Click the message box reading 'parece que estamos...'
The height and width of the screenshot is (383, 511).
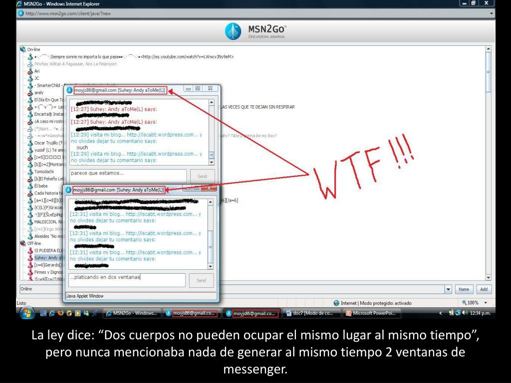[x=128, y=176]
